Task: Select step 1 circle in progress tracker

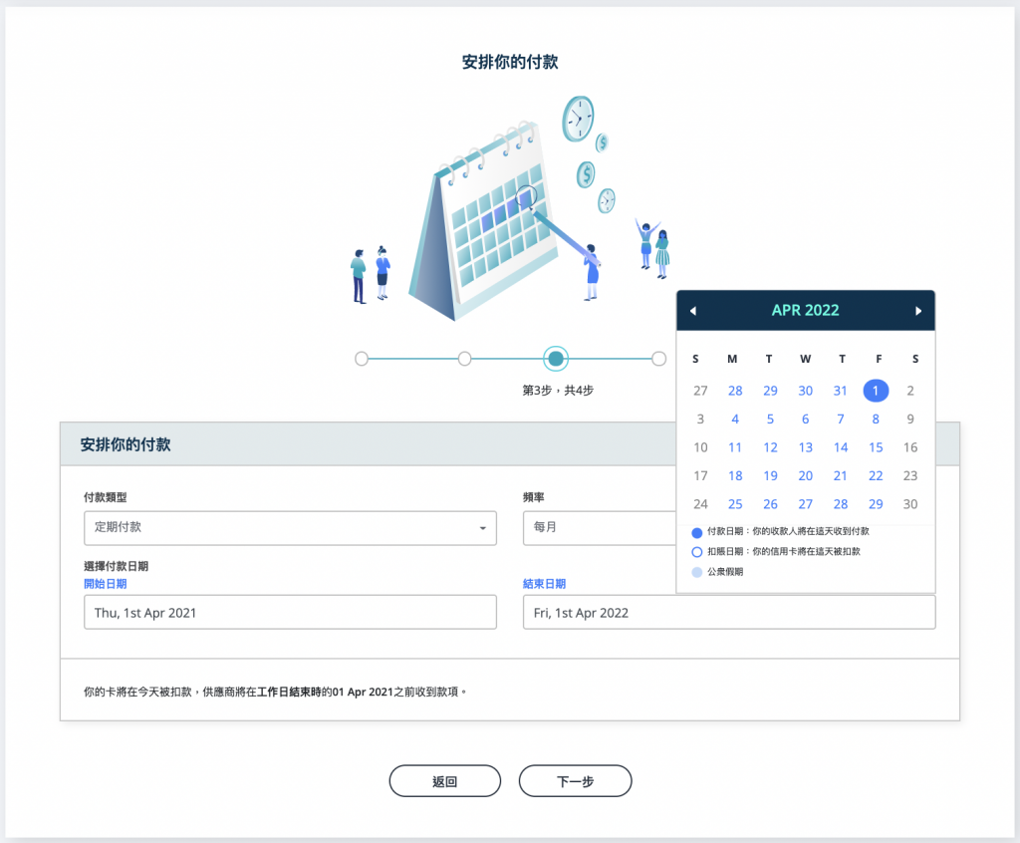Action: (x=362, y=359)
